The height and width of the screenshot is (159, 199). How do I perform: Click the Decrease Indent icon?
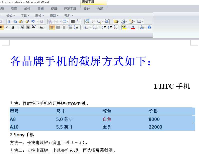pos(104,27)
